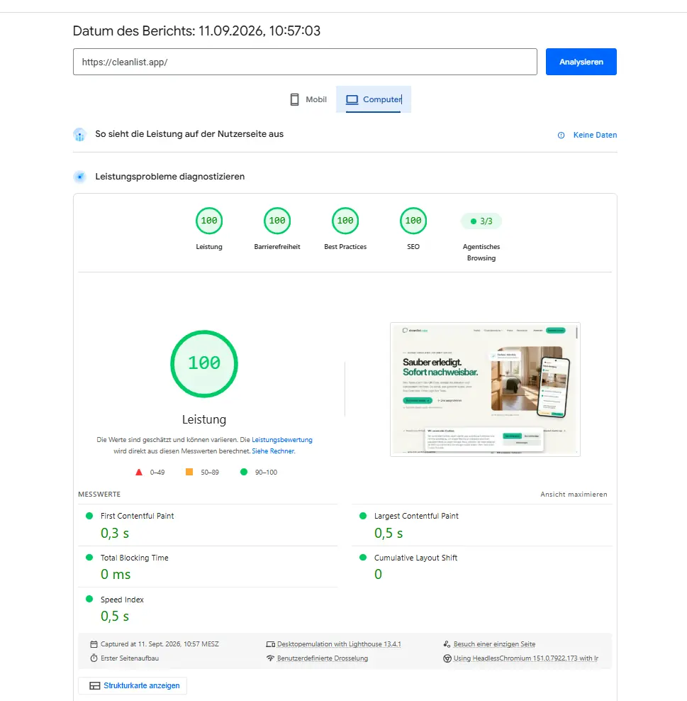Jump to the Barrierefreiheit score gauge
687x701 pixels.
[277, 221]
